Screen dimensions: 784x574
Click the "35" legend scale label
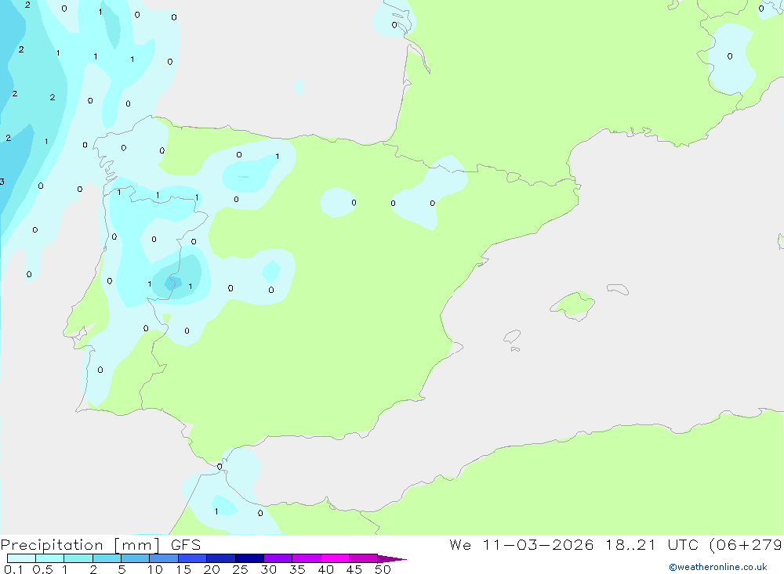coord(297,569)
